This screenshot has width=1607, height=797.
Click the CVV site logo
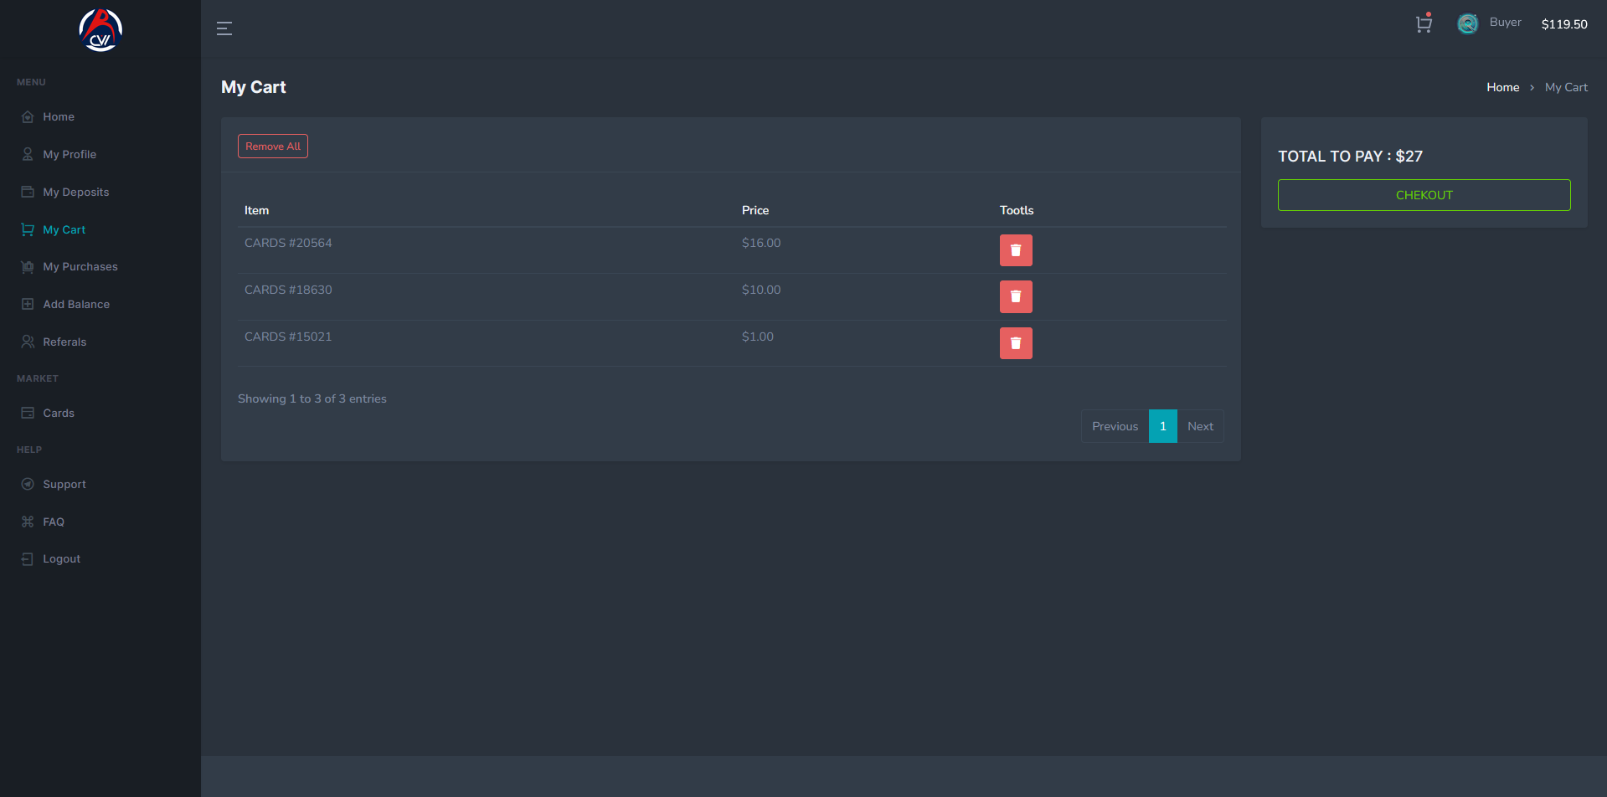tap(100, 30)
